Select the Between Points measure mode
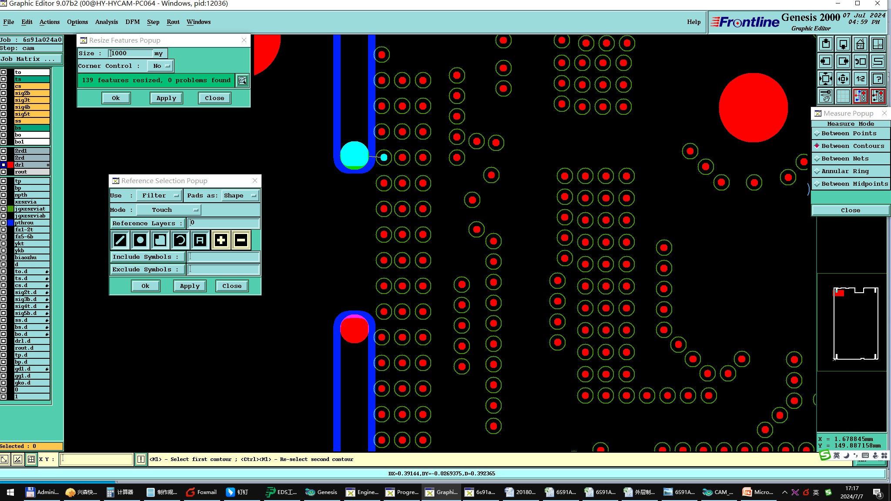891x501 pixels. (848, 134)
